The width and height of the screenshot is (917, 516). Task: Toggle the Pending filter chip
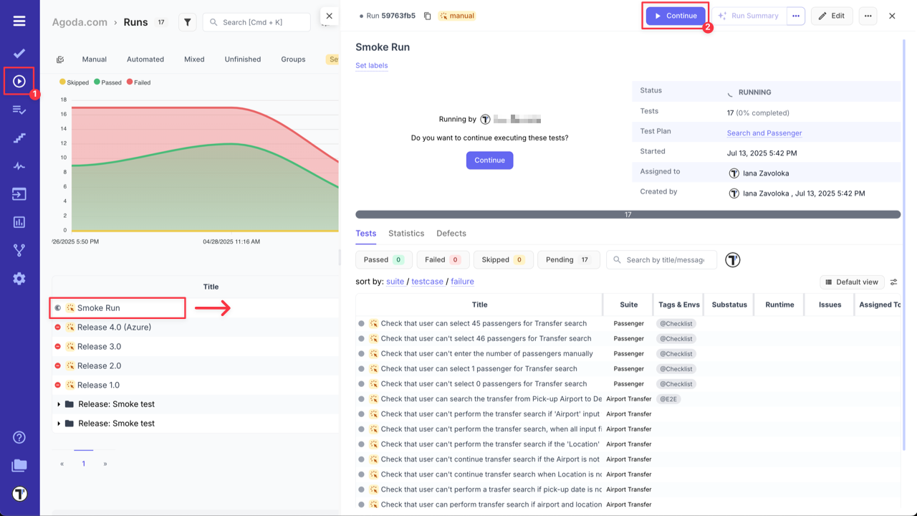click(x=568, y=259)
